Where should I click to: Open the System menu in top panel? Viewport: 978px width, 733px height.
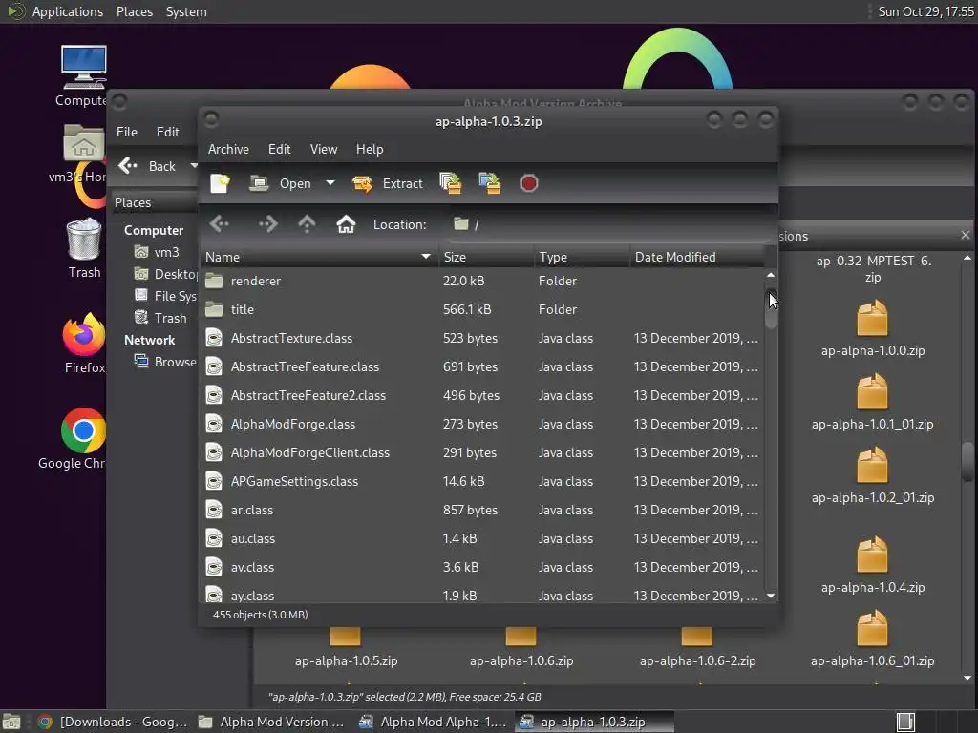pos(186,11)
